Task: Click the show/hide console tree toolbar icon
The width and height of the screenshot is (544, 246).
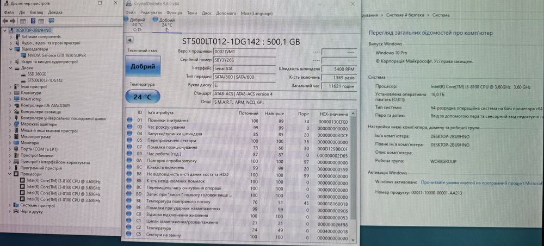Action: (22, 21)
